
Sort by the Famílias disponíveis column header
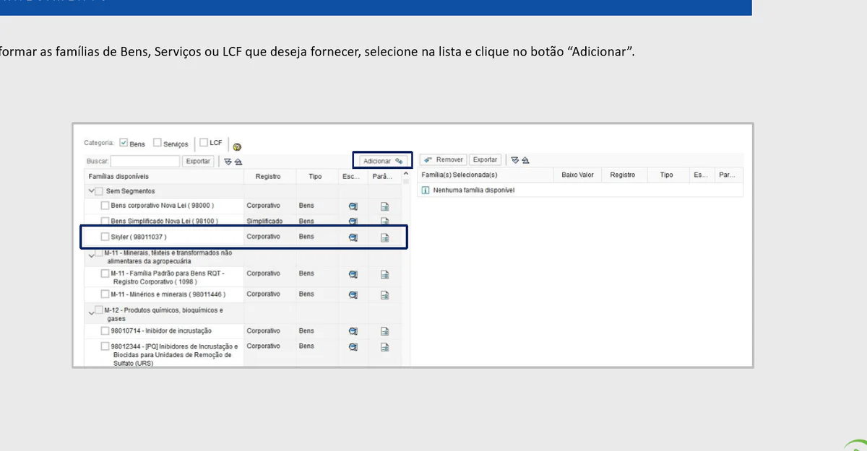click(x=164, y=176)
